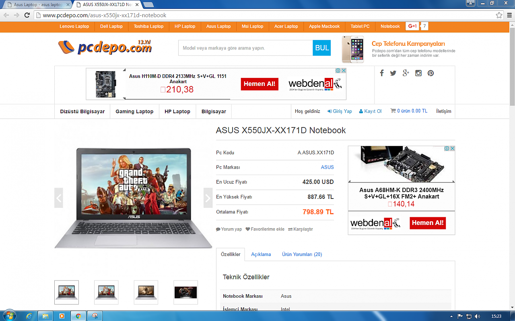Go to Tablet PC in top bar
515x321 pixels.
coord(360,27)
